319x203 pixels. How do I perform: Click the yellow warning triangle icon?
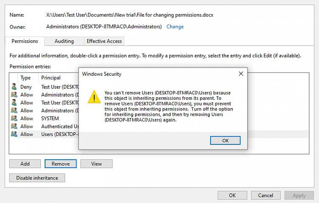click(x=94, y=97)
